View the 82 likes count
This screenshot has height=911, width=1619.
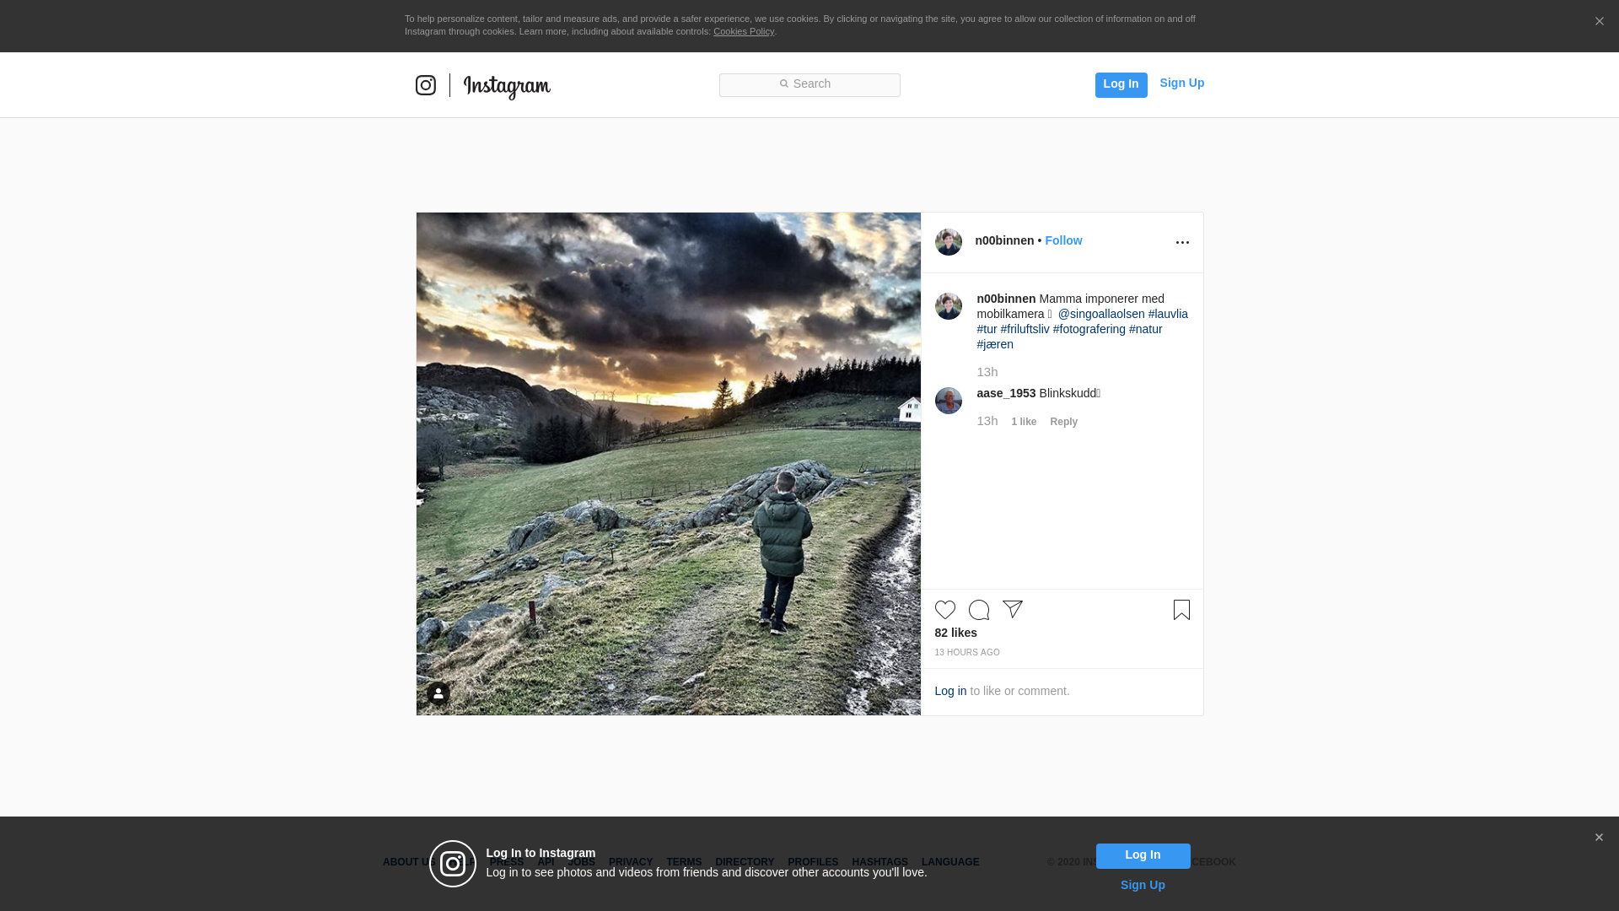[956, 633]
